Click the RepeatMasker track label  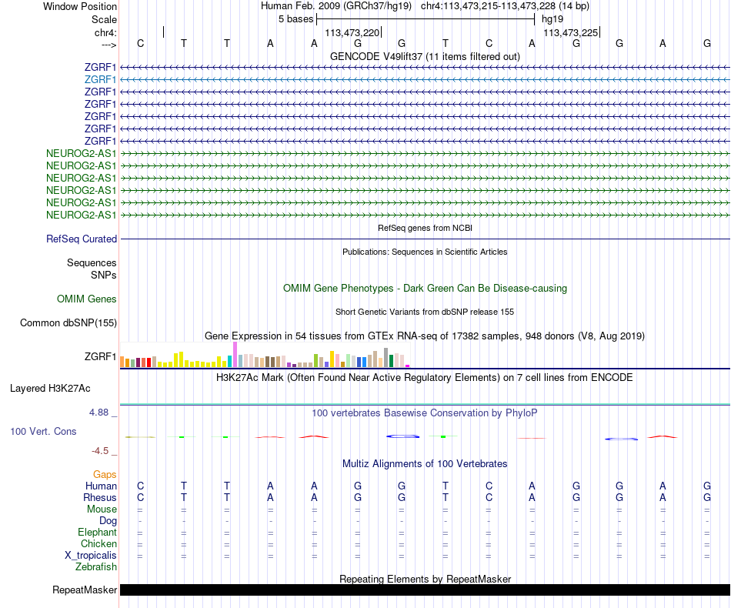click(85, 590)
